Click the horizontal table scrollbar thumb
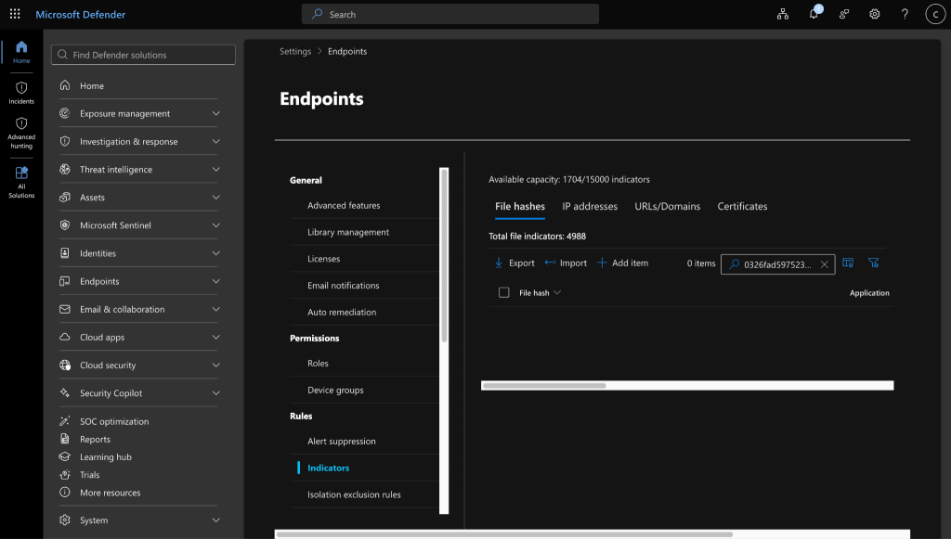The image size is (951, 539). click(544, 385)
